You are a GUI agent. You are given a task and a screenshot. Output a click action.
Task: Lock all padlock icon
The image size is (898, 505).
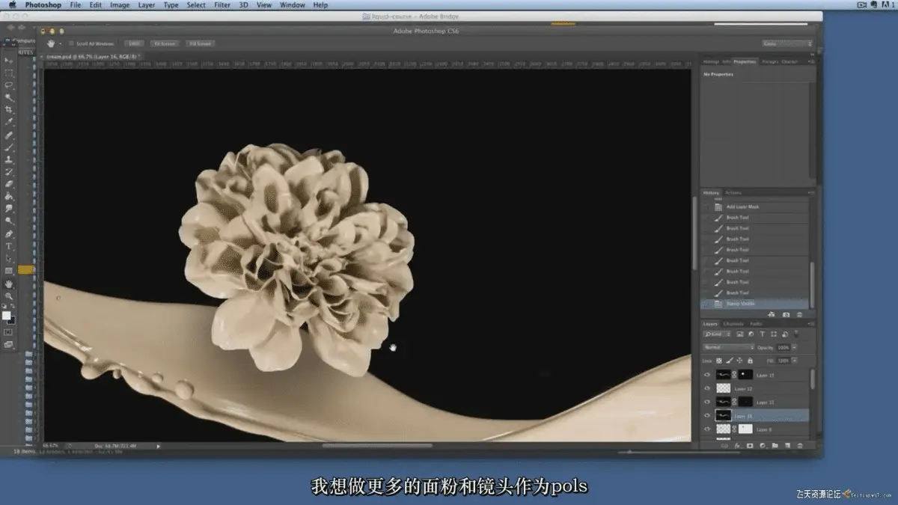pos(750,361)
